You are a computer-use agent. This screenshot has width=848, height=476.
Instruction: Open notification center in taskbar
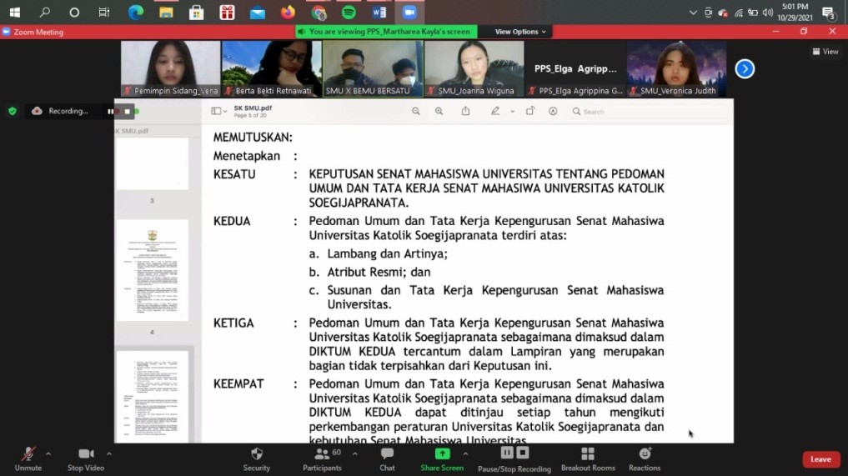click(x=828, y=13)
